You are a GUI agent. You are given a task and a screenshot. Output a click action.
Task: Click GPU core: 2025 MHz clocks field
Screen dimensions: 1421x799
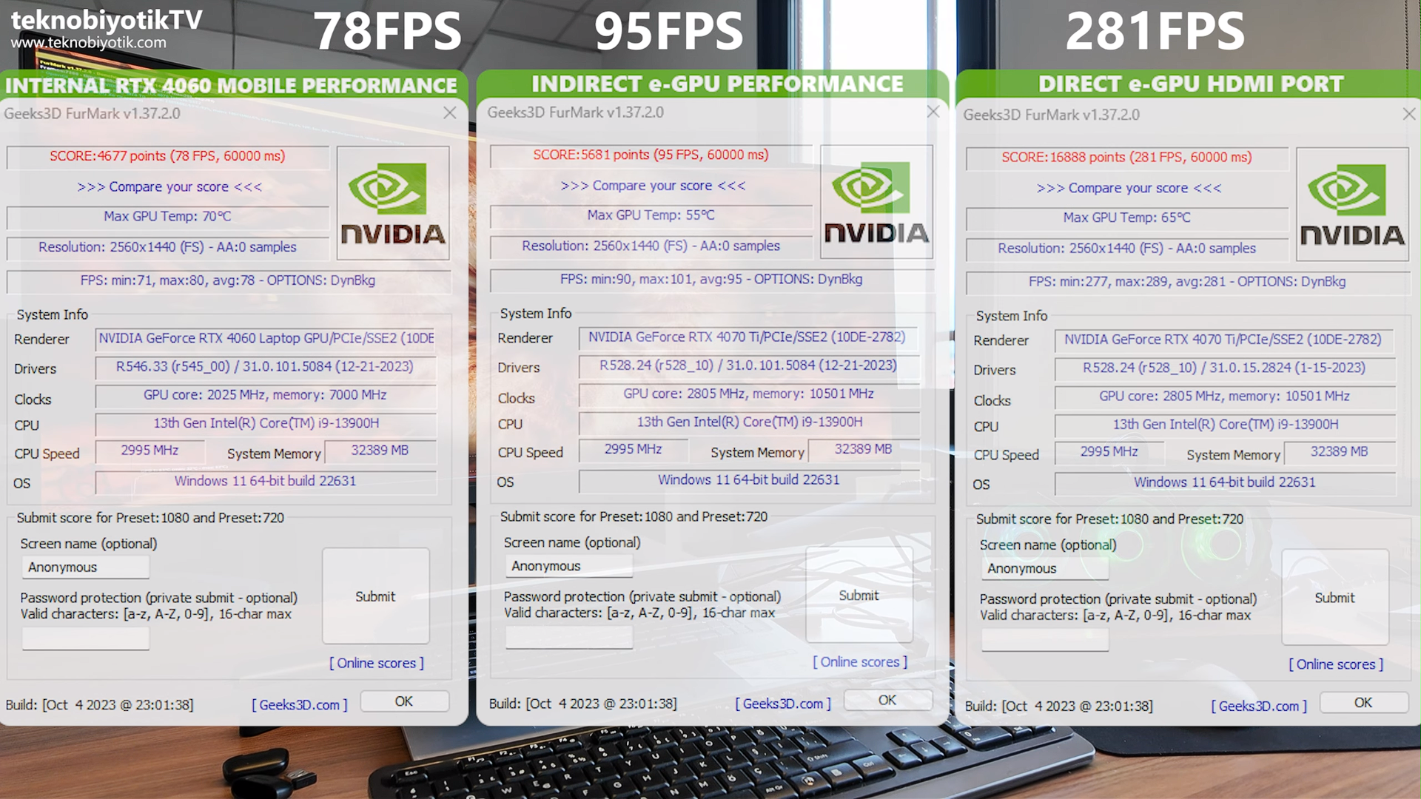266,395
